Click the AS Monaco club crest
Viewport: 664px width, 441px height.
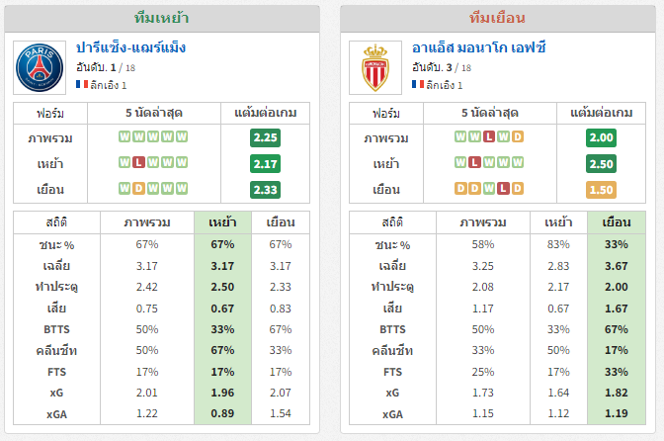point(375,67)
